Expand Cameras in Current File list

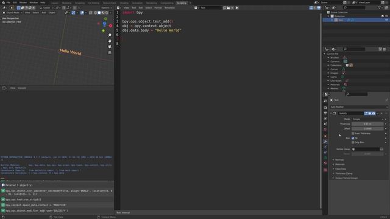pos(328,61)
